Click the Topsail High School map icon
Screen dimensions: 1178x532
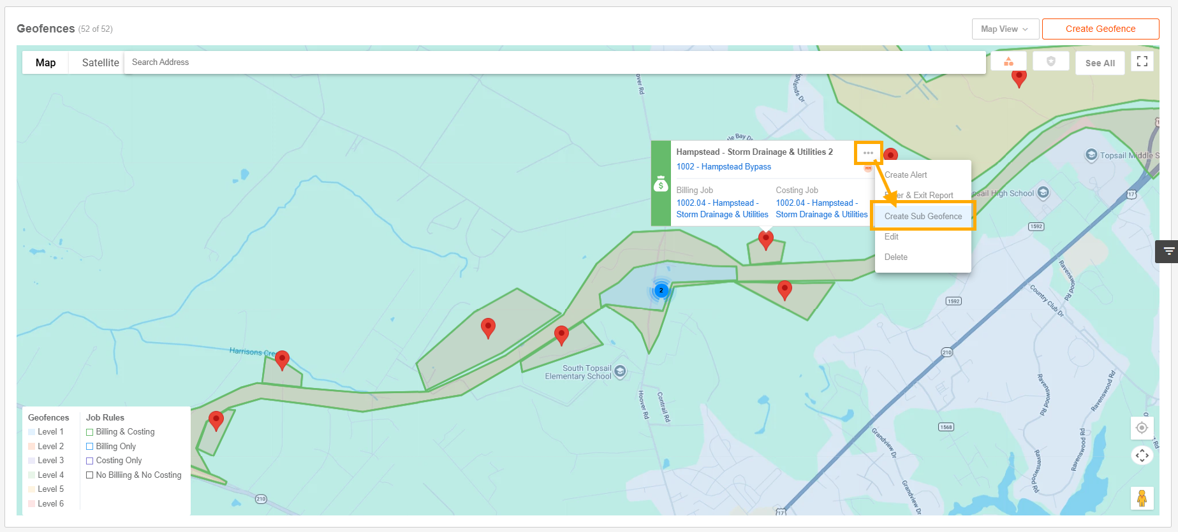click(x=1043, y=192)
